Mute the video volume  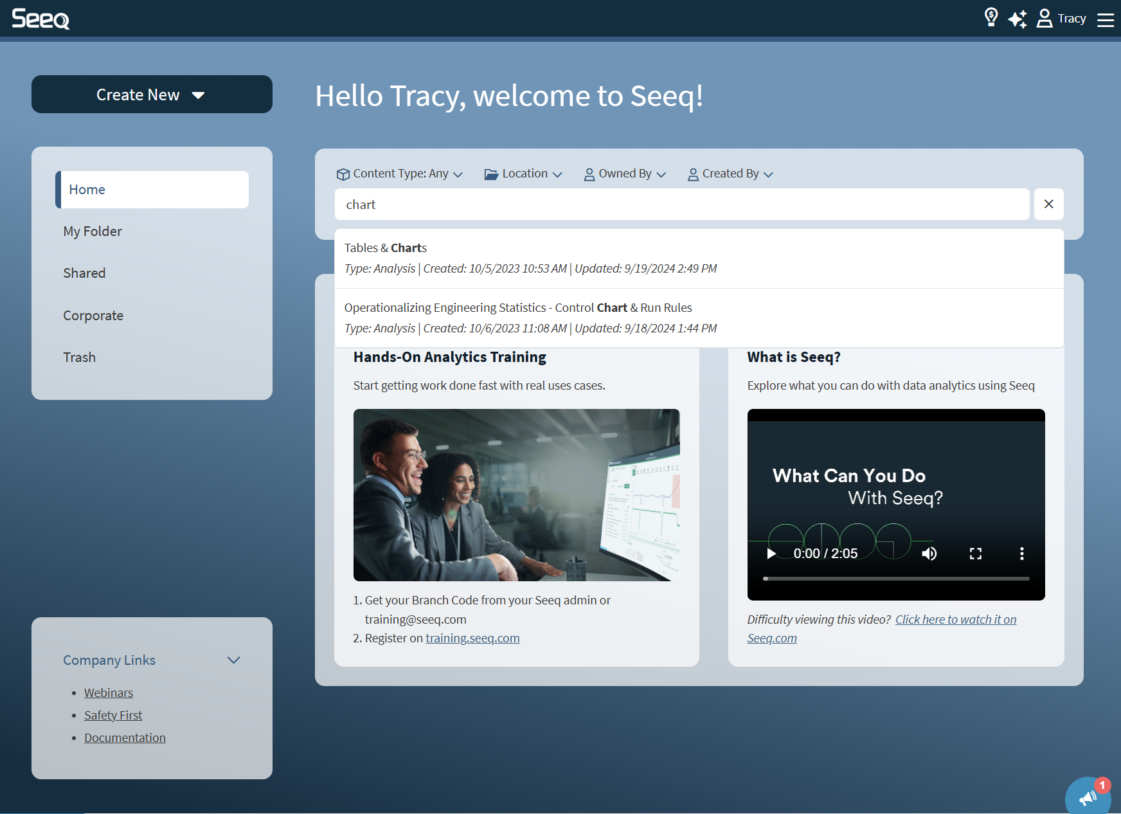(929, 554)
